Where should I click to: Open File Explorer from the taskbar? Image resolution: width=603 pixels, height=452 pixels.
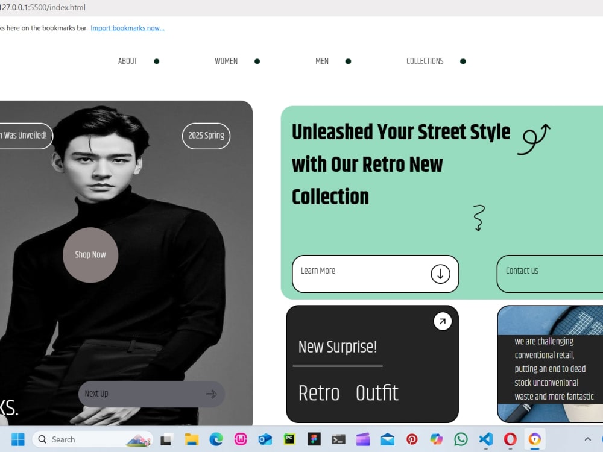click(x=191, y=439)
